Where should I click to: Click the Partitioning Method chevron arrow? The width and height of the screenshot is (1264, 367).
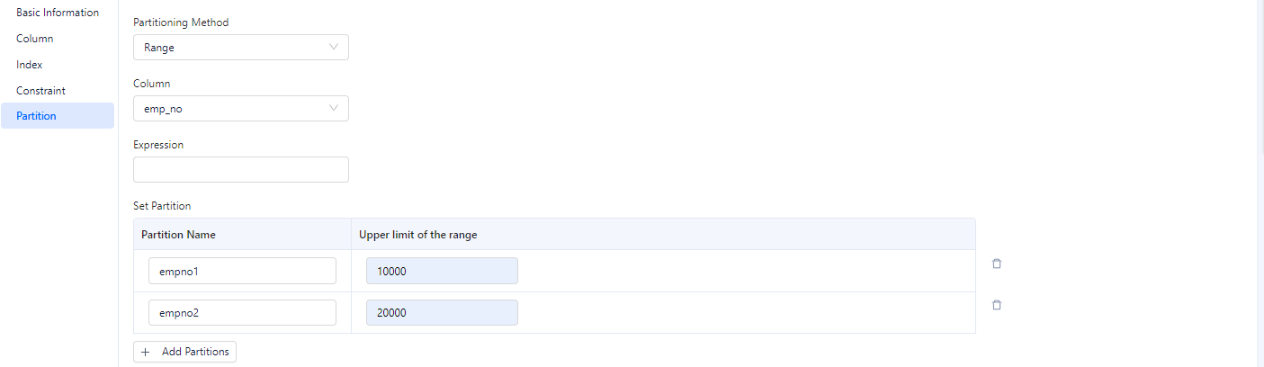click(334, 48)
